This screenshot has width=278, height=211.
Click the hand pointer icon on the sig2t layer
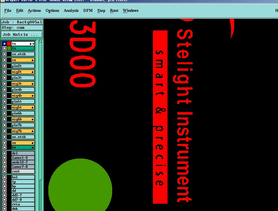pos(33,72)
